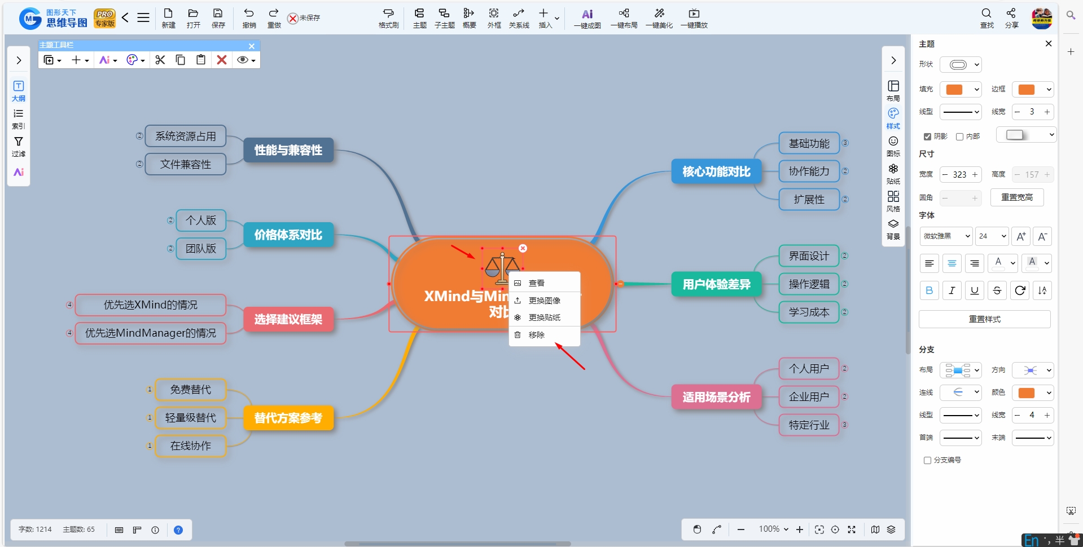Apply 一键布局 auto layout

click(x=624, y=18)
